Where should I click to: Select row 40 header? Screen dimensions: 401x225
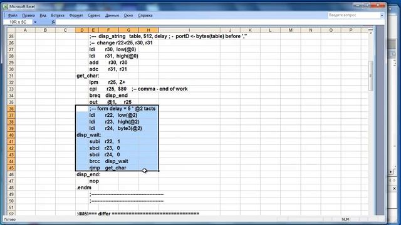click(x=11, y=135)
